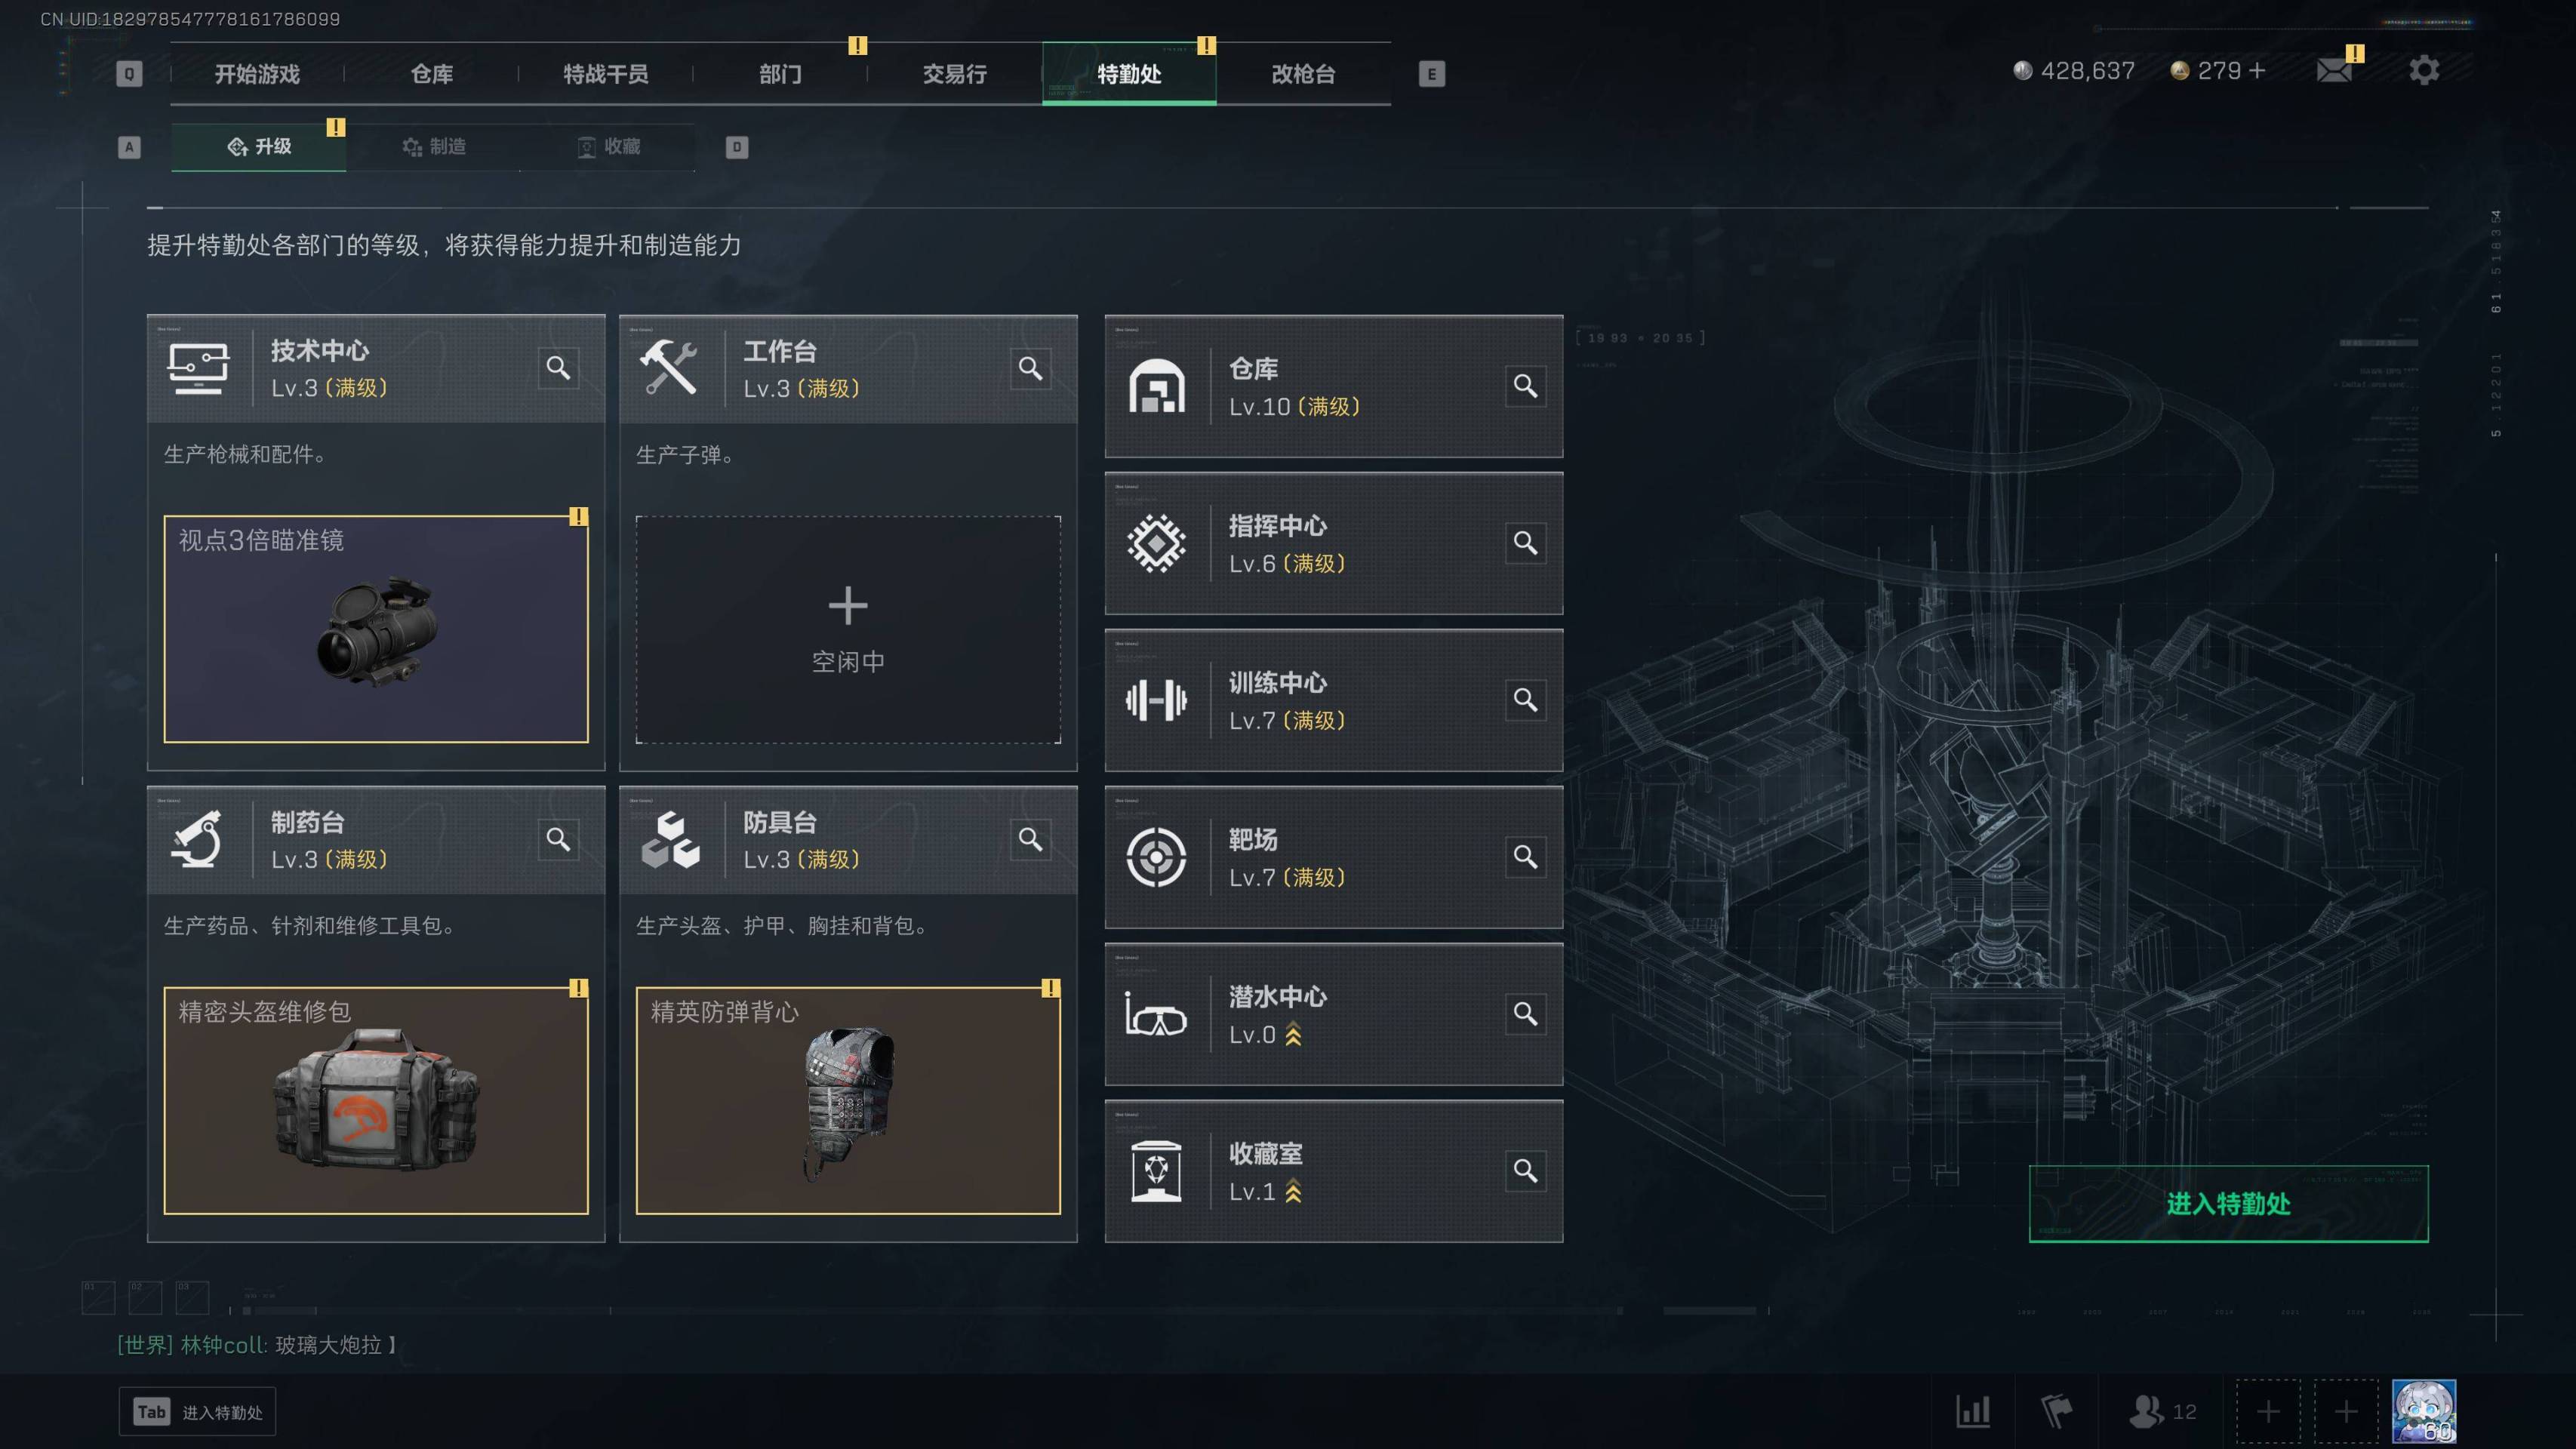2576x1449 pixels.
Task: Open the friends icon showing 12
Action: point(2163,1411)
